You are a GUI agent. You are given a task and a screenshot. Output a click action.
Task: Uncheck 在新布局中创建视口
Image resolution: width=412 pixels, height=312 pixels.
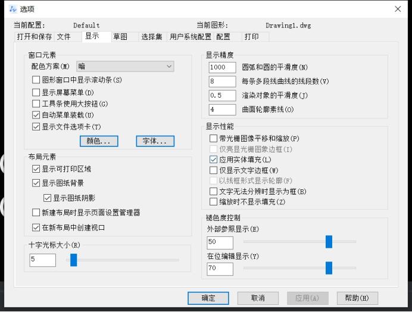36,227
